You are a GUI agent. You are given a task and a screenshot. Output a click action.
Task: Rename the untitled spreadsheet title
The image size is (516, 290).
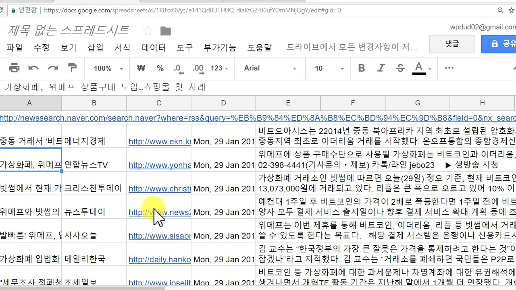point(68,30)
